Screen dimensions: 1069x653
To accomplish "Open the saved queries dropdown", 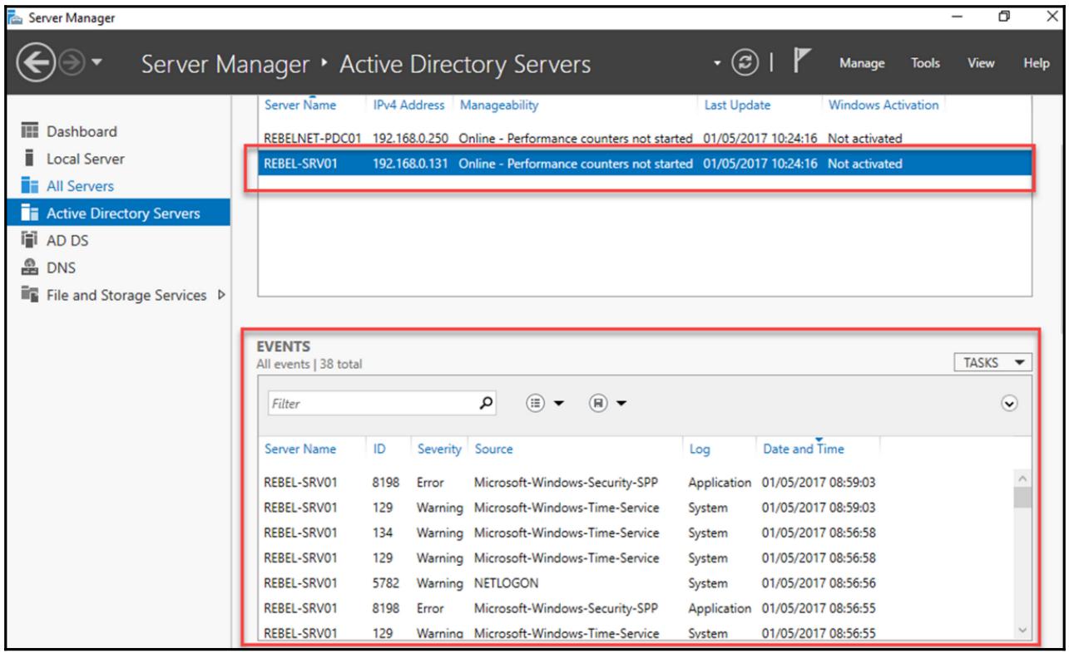I will (607, 403).
